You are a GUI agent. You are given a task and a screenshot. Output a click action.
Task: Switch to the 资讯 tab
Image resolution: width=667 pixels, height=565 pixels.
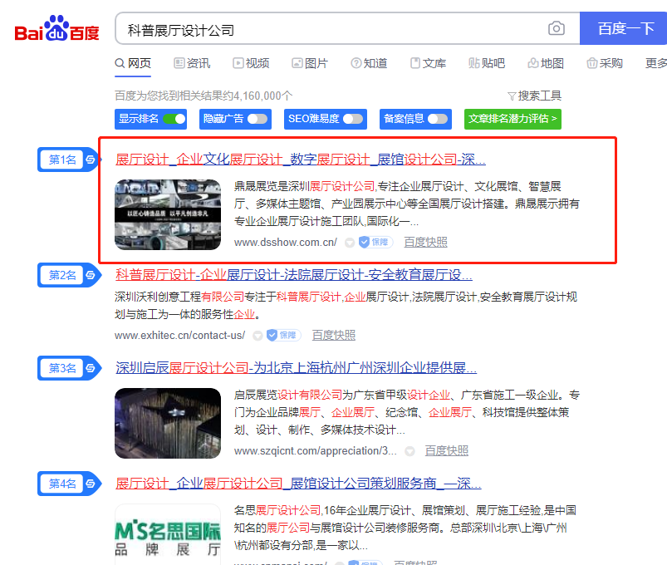point(192,63)
